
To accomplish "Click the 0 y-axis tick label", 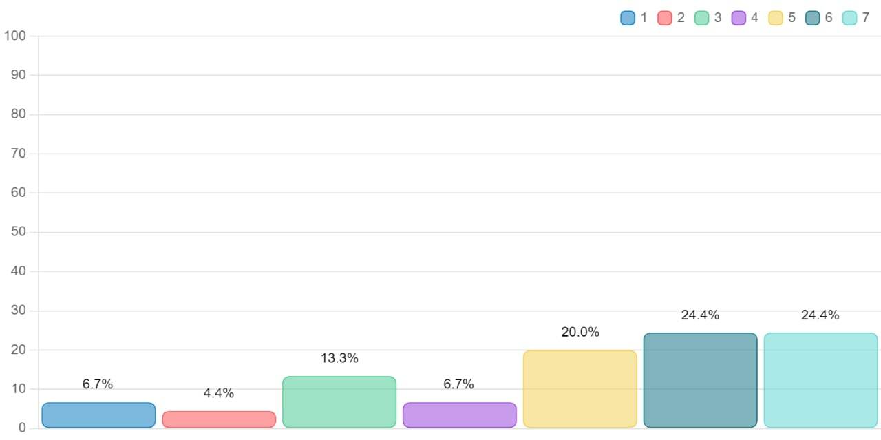I will pyautogui.click(x=22, y=428).
